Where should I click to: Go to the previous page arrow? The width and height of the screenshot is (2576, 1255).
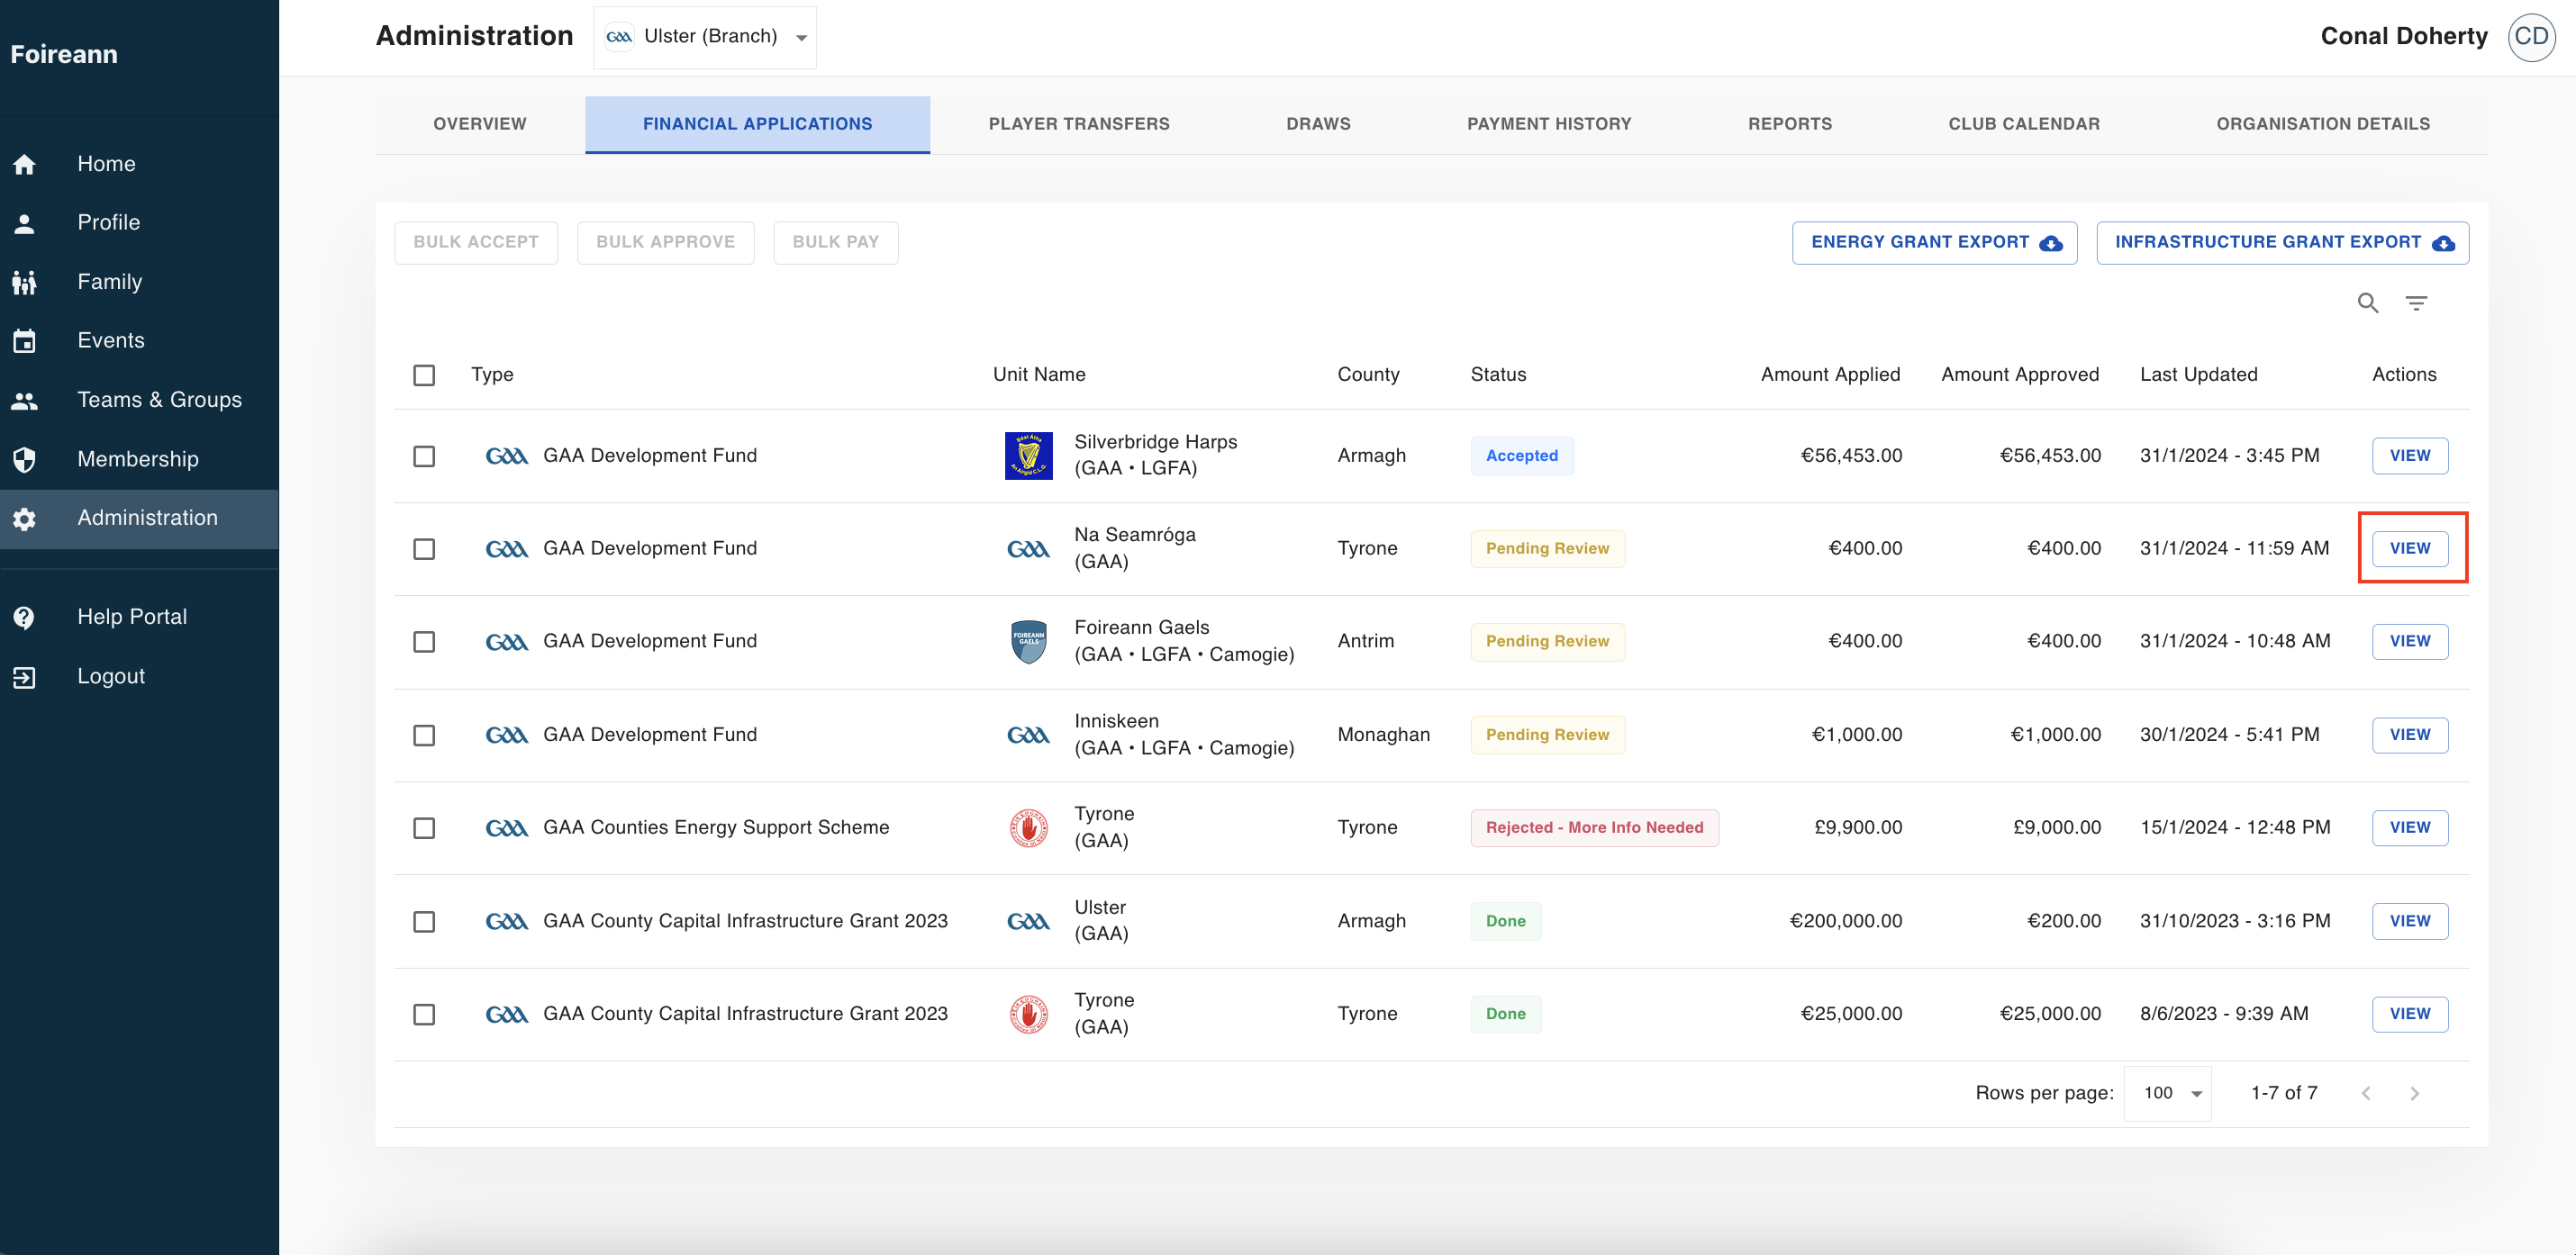pyautogui.click(x=2366, y=1093)
